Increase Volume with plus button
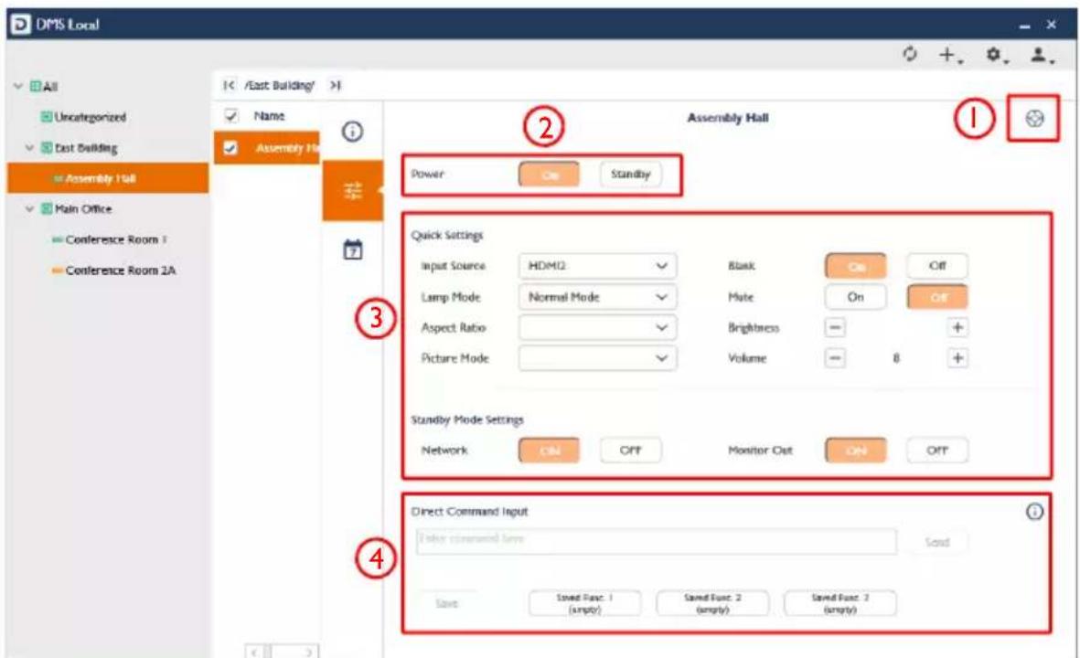The height and width of the screenshot is (658, 1080). (957, 358)
